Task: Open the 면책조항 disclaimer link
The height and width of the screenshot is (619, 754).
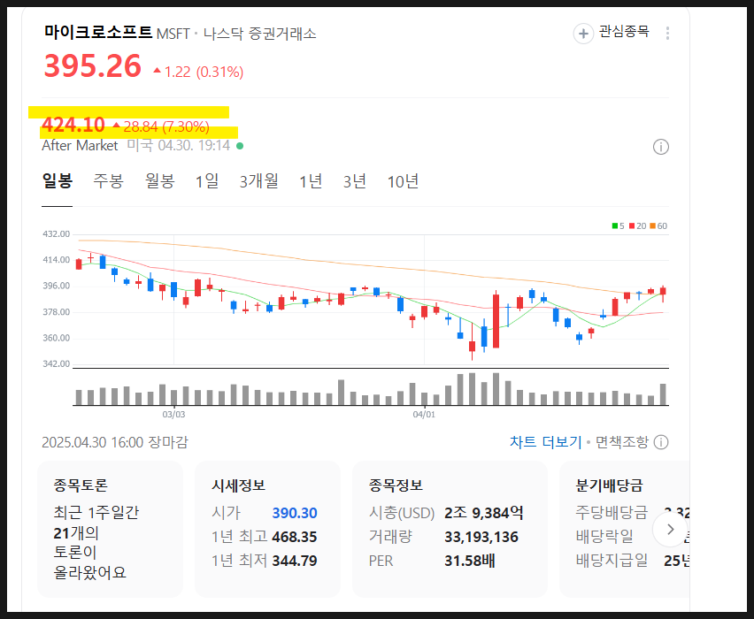Action: pos(622,442)
